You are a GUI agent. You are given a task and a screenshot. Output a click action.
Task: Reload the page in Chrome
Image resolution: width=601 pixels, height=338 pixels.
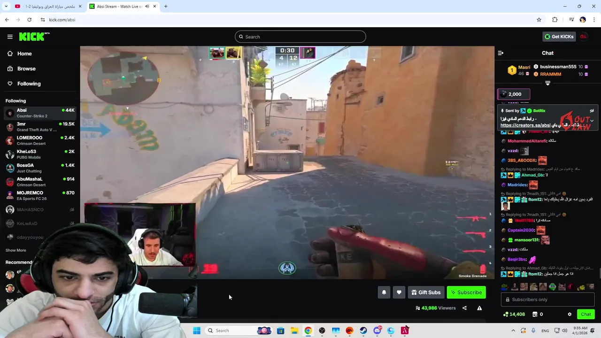[x=29, y=20]
